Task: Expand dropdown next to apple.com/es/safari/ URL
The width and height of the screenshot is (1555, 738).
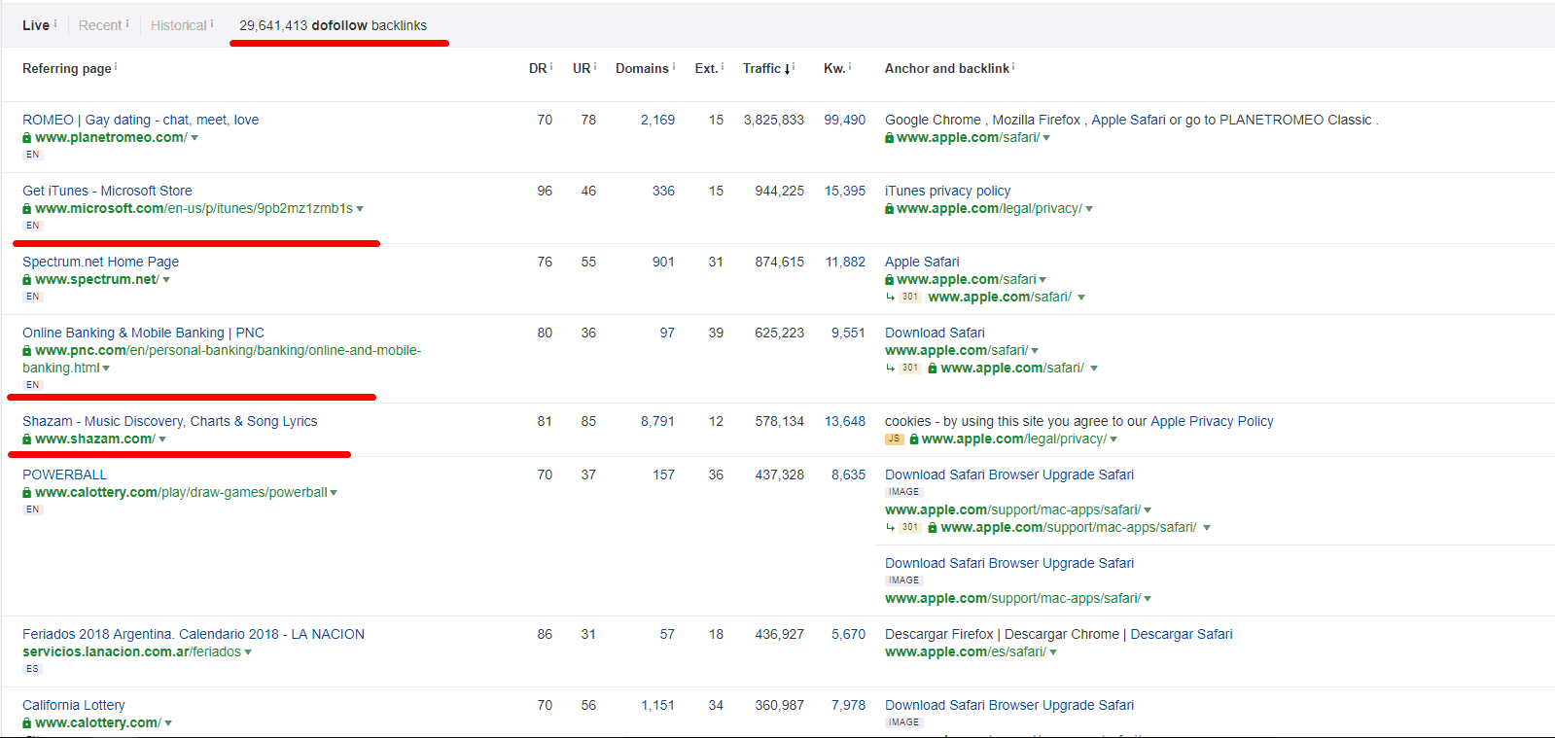Action: coord(1053,652)
